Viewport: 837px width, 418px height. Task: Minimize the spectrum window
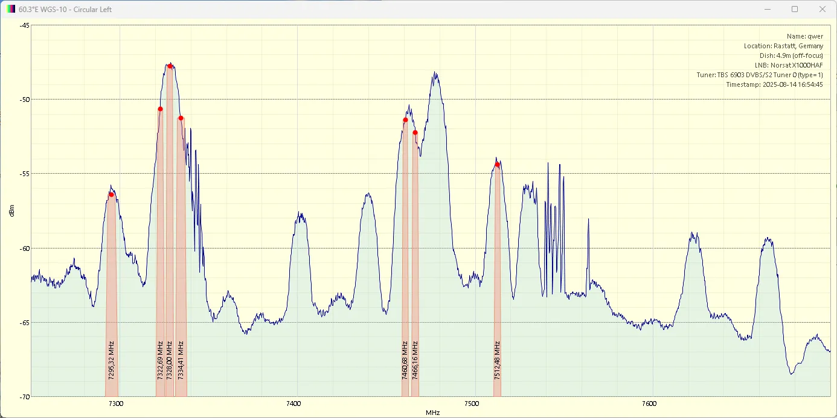[x=768, y=9]
